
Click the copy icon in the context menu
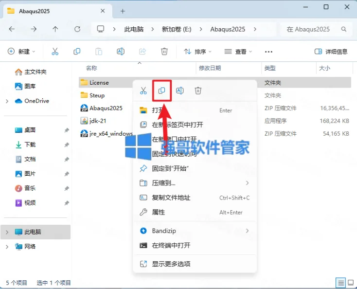pyautogui.click(x=161, y=90)
